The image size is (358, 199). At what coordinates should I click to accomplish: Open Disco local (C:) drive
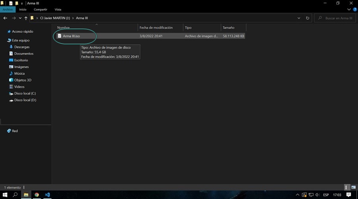pos(25,93)
